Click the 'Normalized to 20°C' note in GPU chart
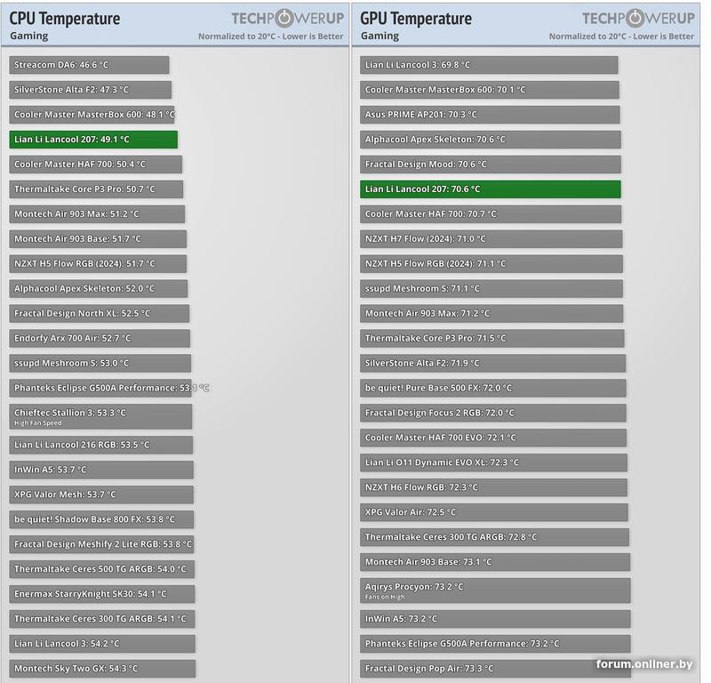The width and height of the screenshot is (711, 683). tap(621, 36)
